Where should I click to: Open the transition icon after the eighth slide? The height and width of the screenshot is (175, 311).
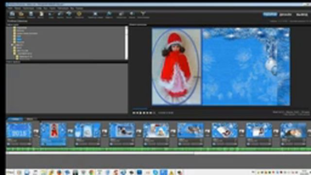click(x=276, y=131)
